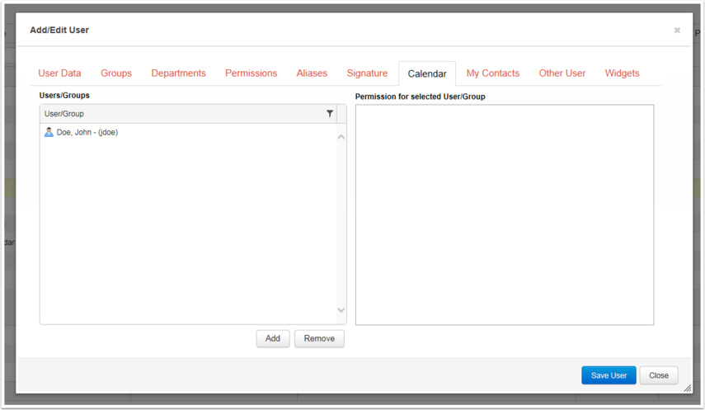Save changes with the Save User button
Image resolution: width=705 pixels, height=410 pixels.
coord(609,375)
